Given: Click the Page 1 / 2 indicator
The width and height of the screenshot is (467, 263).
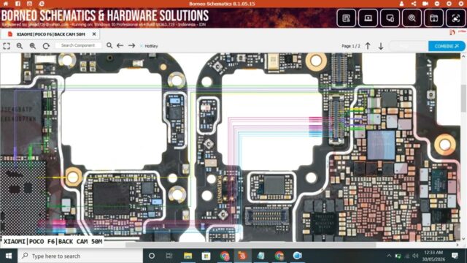Looking at the screenshot, I should pos(350,46).
